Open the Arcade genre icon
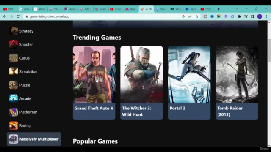Viewport: 271px width, 152px height. (x=14, y=98)
